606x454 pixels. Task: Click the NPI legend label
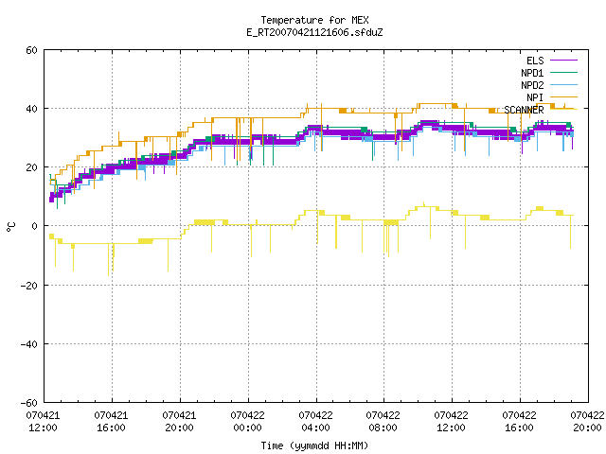[535, 97]
